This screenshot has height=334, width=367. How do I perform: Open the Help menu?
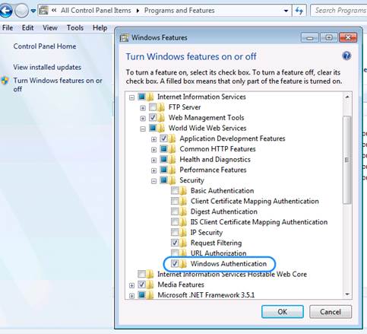pyautogui.click(x=100, y=27)
